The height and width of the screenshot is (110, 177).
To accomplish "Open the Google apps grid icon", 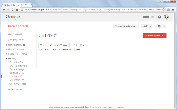I will [x=153, y=17].
